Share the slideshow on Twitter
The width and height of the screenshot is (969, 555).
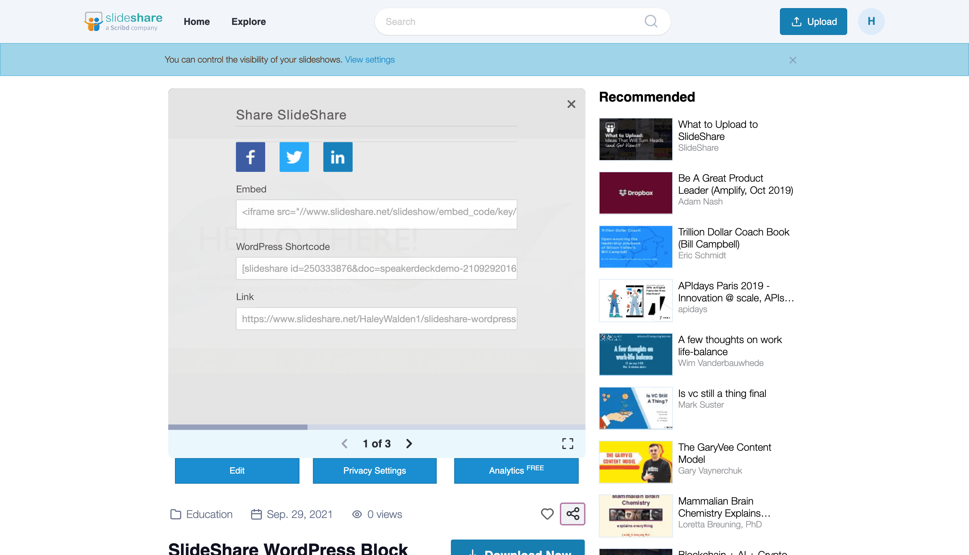[x=294, y=157]
